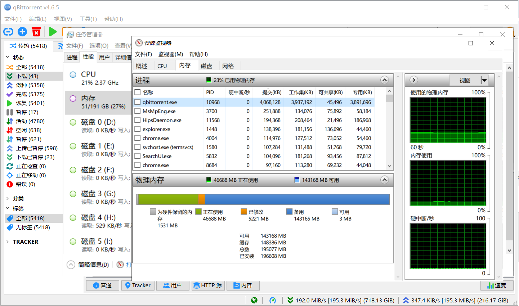Click the orange 已修改 legend swatch
Viewport: 519px width, 306px height.
pos(244,212)
